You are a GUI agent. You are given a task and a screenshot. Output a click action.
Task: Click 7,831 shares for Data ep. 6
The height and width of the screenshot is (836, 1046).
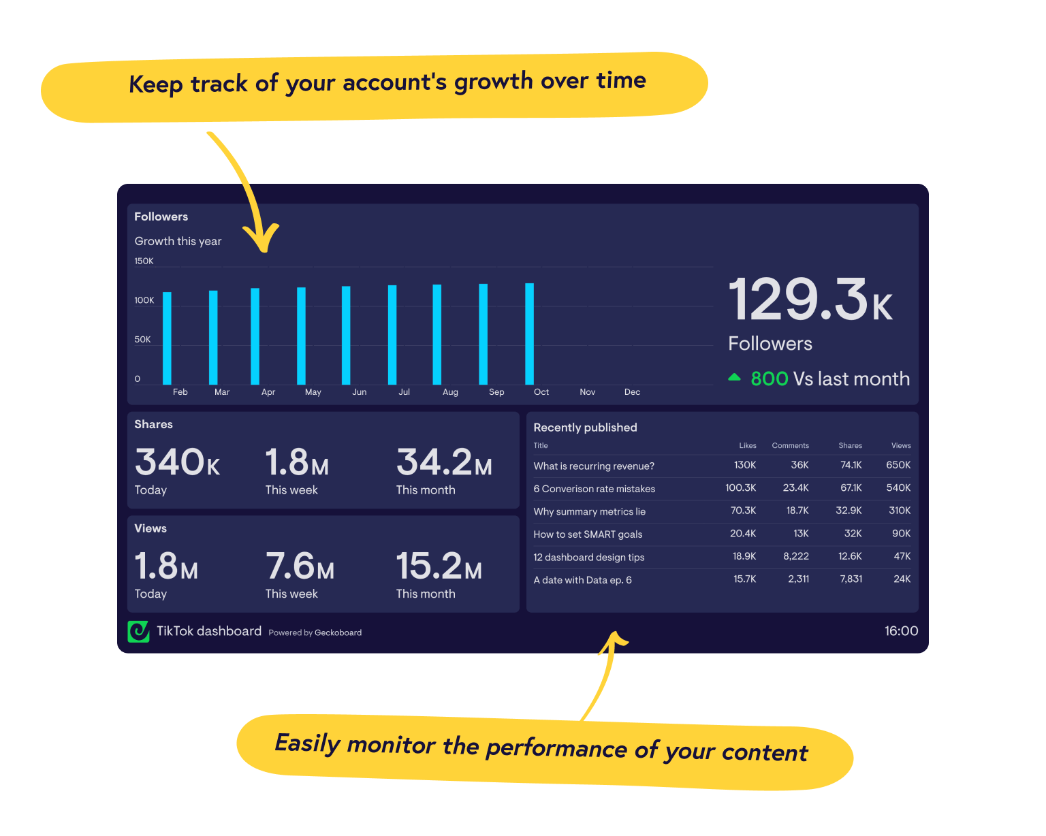851,579
